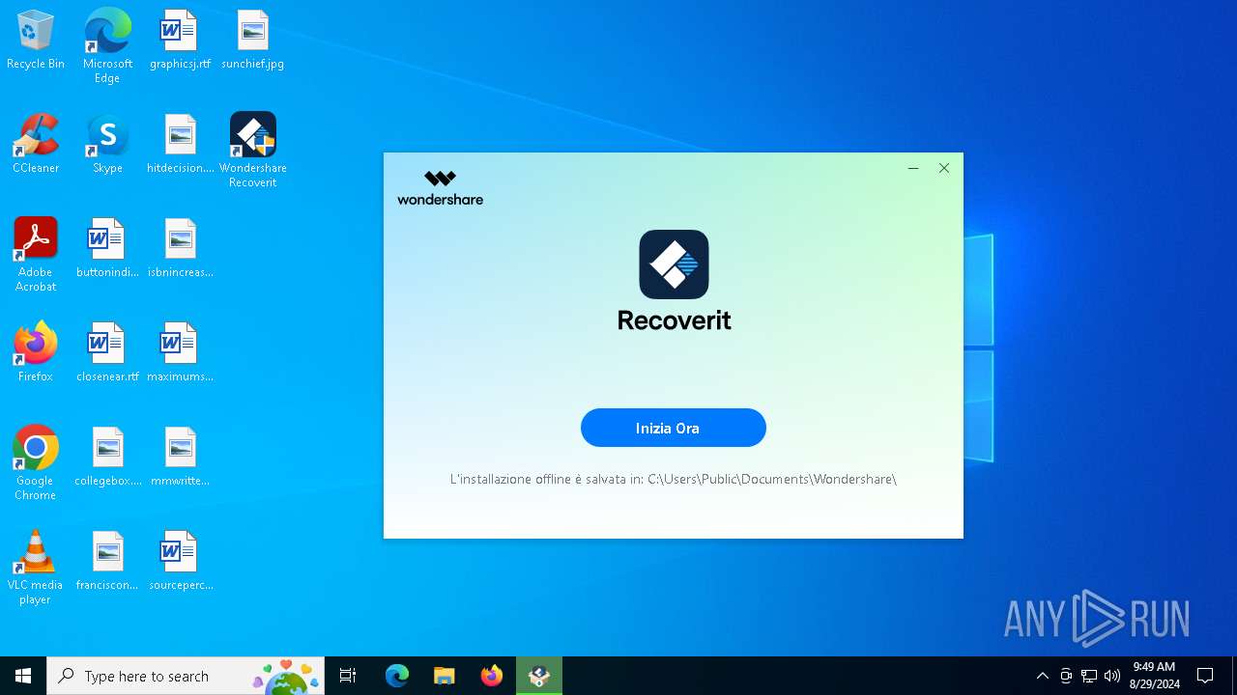The image size is (1237, 695).
Task: Select Google Chrome desktop shortcut
Action: 36,463
